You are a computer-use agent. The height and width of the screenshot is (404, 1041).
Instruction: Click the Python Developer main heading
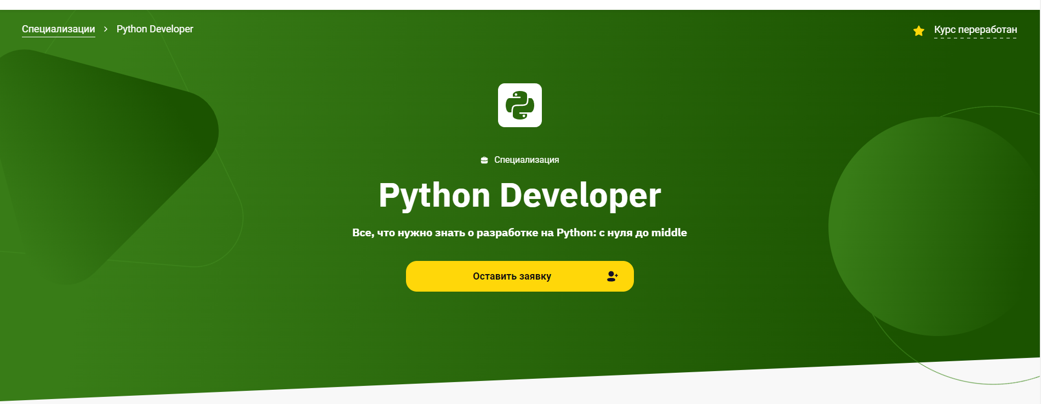pyautogui.click(x=520, y=195)
